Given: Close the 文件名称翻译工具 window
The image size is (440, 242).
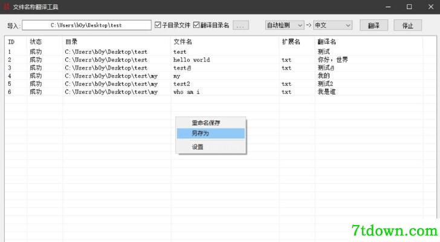Looking at the screenshot, I should [x=431, y=7].
